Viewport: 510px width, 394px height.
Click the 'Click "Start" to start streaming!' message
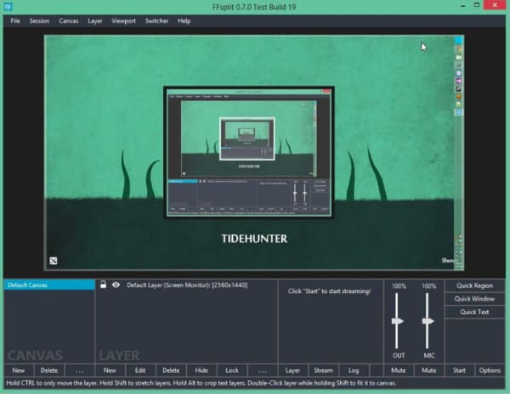pyautogui.click(x=329, y=291)
